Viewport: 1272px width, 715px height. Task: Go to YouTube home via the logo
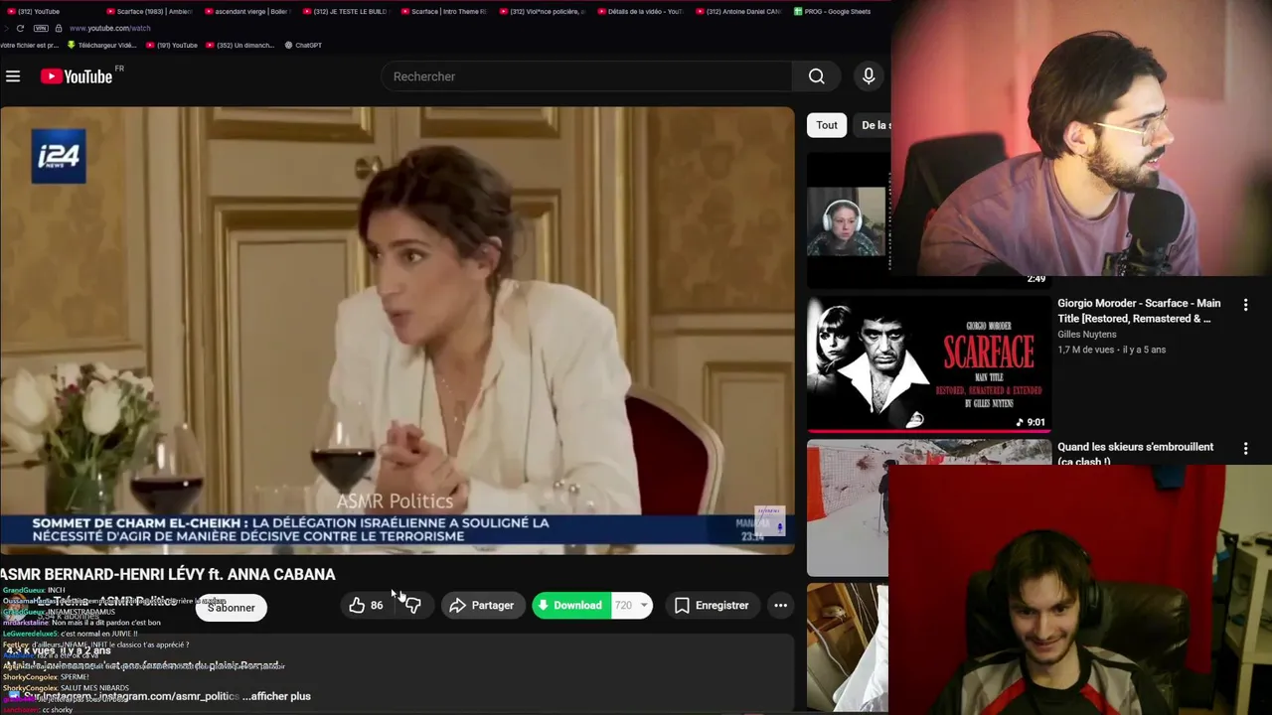click(x=78, y=76)
